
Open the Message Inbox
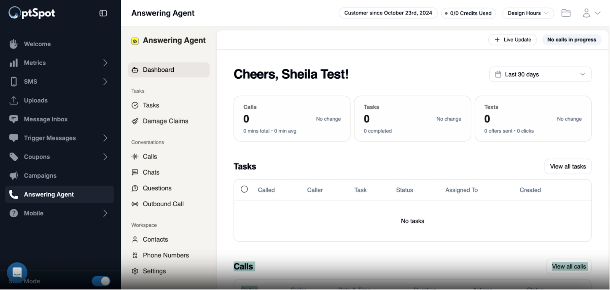click(46, 119)
